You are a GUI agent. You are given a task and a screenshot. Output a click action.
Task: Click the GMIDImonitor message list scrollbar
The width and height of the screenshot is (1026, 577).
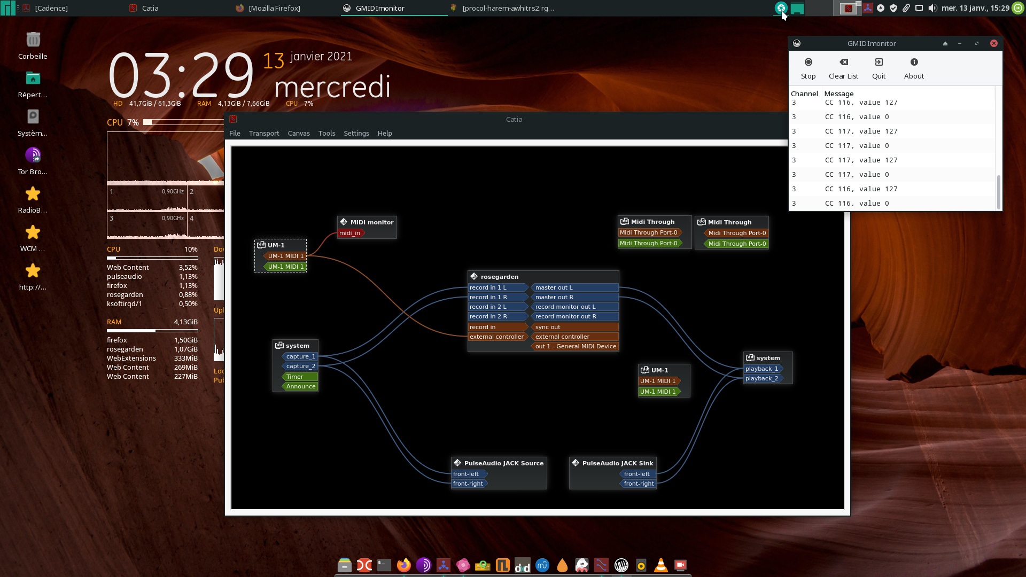998,191
